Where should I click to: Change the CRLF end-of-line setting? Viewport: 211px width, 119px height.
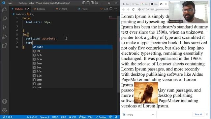[x=63, y=117]
